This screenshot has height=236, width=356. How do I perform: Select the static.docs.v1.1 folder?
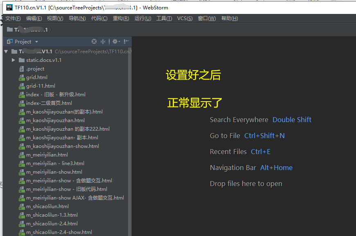(x=44, y=60)
